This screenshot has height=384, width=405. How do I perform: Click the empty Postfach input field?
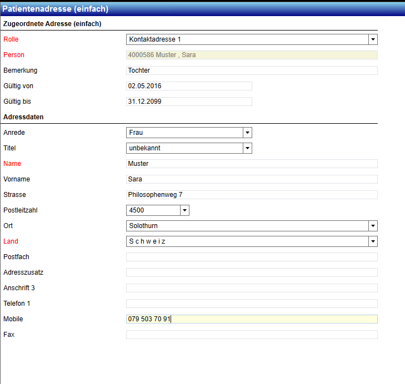point(252,257)
